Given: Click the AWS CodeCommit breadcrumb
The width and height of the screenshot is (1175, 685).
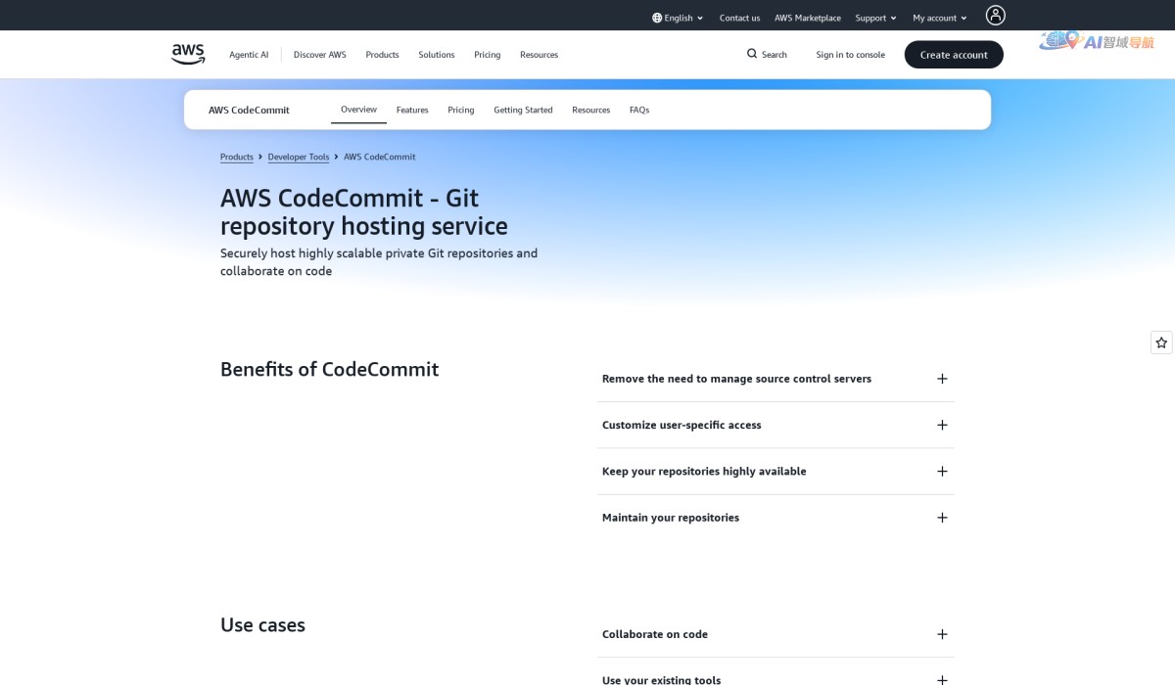Looking at the screenshot, I should pyautogui.click(x=380, y=157).
